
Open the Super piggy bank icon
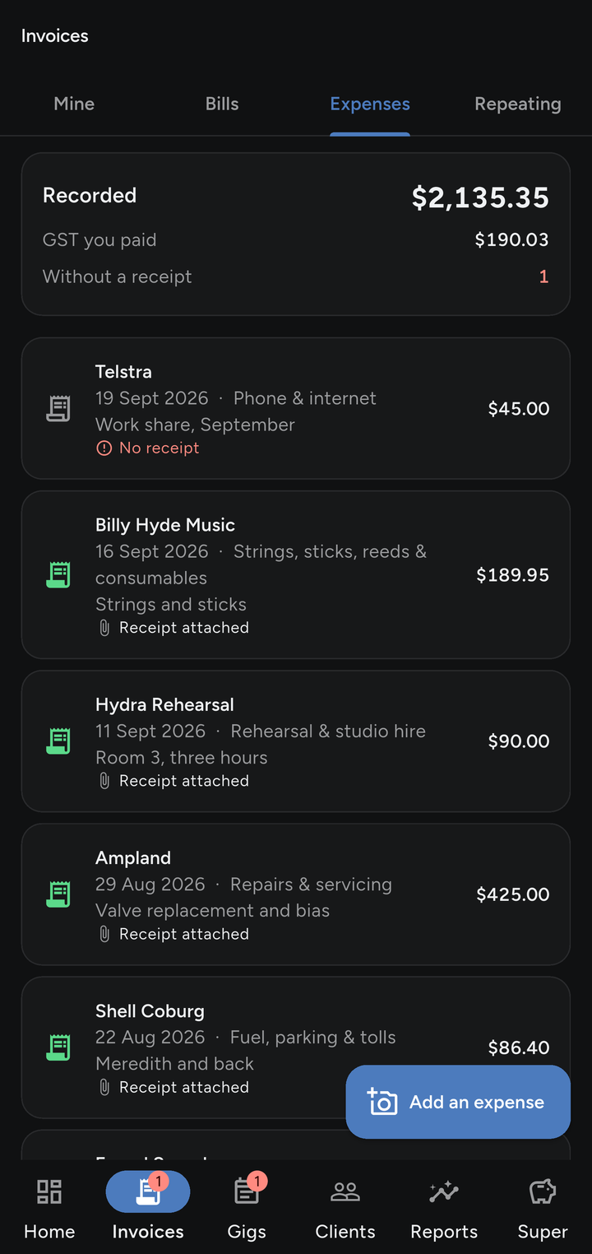tap(543, 1191)
